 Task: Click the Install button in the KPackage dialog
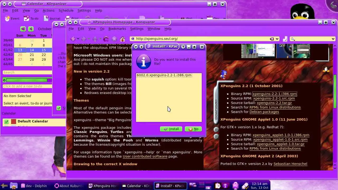(x=171, y=129)
